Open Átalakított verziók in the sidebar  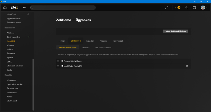(x=14, y=23)
